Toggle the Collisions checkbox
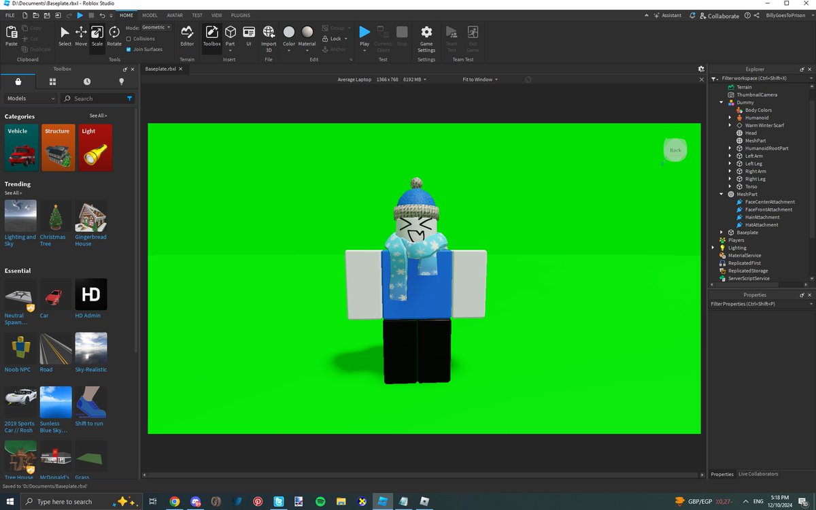 (x=129, y=39)
